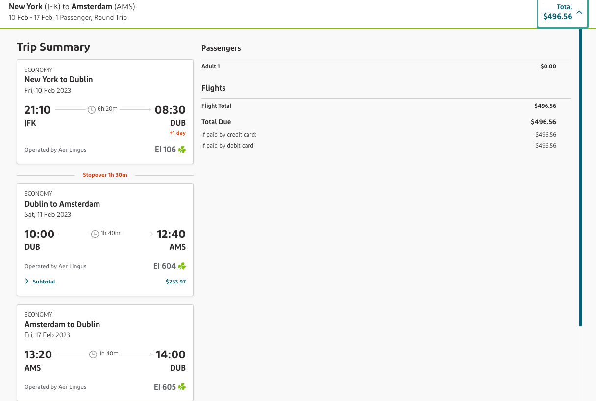The width and height of the screenshot is (596, 401).
Task: Click the Total $496.56 summary button
Action: tap(558, 13)
